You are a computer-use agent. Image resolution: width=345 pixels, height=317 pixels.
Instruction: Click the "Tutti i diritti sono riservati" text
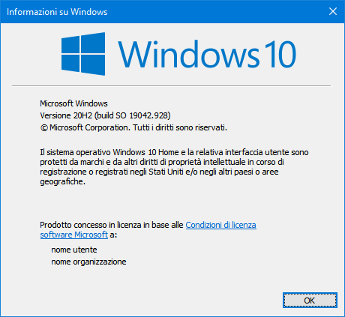click(x=180, y=127)
